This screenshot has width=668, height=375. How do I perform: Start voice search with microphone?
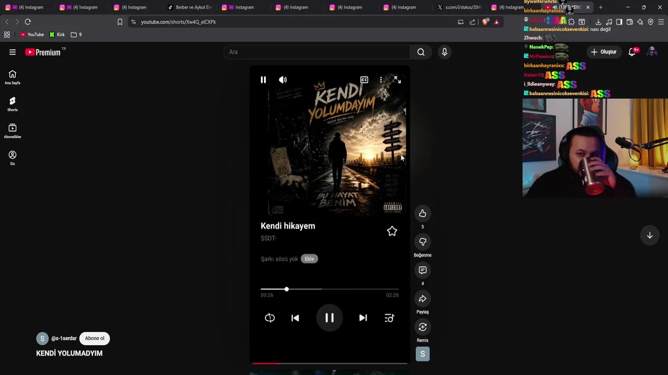click(445, 52)
